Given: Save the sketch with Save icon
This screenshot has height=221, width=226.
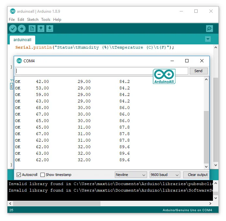Looking at the screenshot, I should (50, 28).
